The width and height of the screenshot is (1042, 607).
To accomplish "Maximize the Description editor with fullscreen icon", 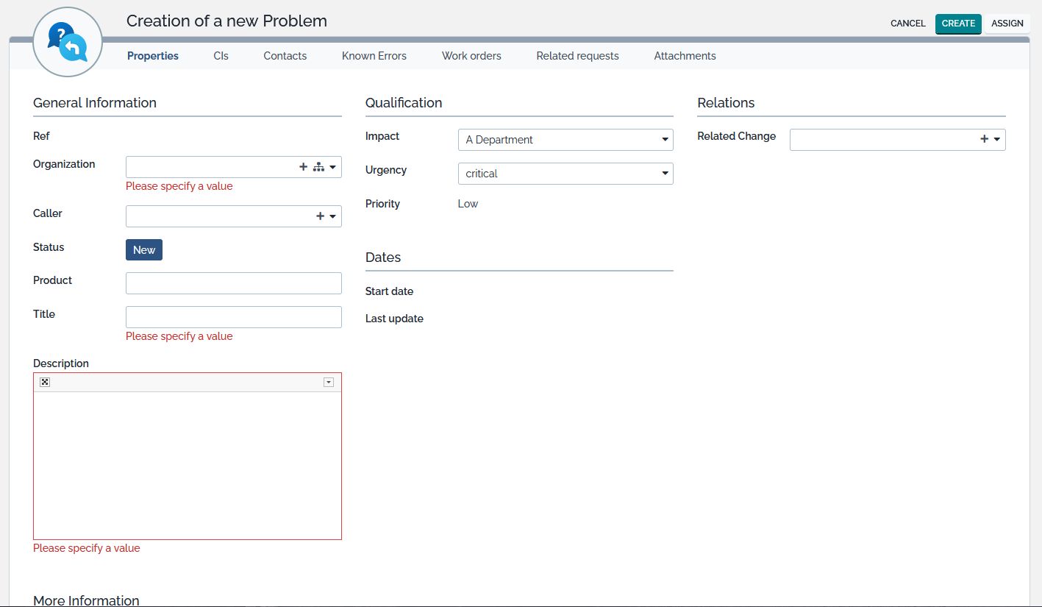I will 45,382.
